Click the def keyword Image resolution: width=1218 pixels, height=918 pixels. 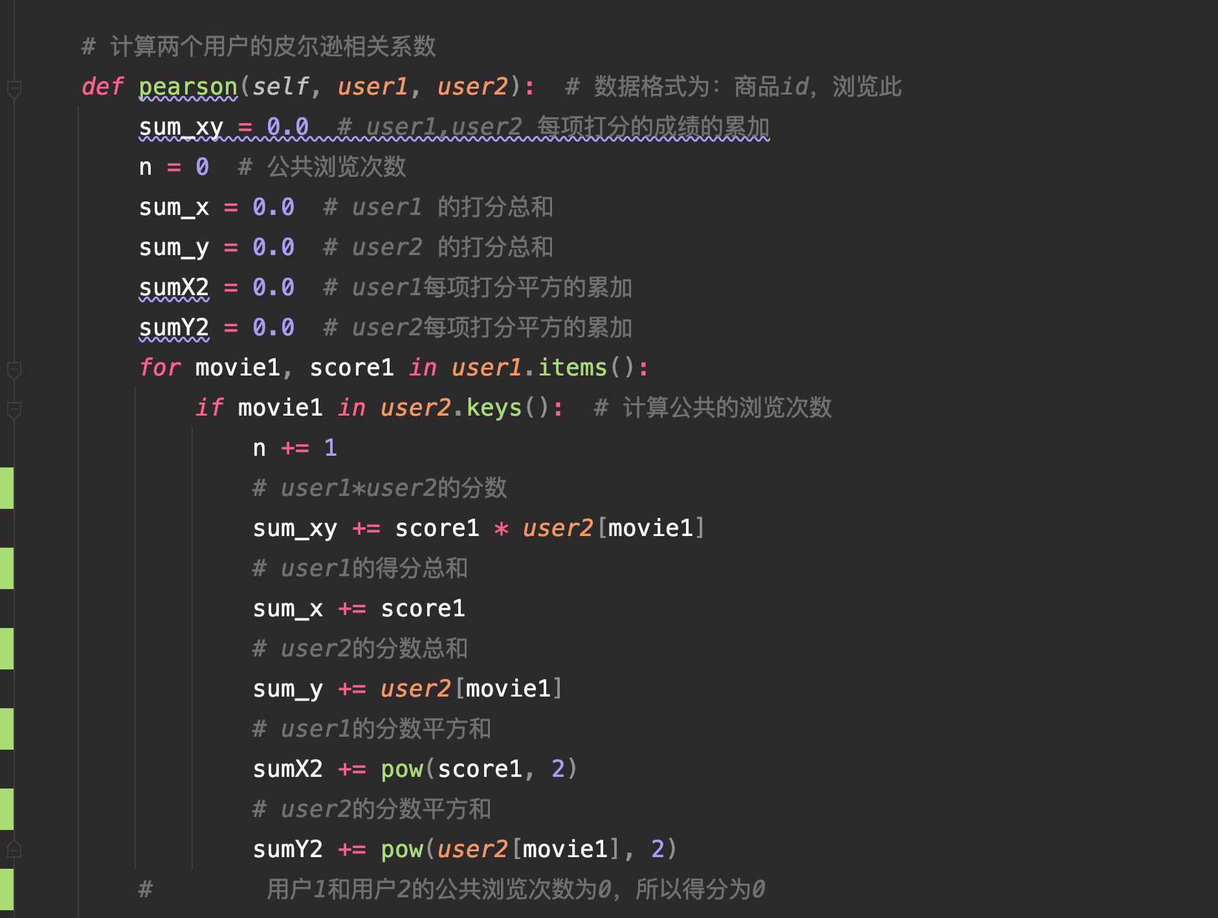[103, 87]
